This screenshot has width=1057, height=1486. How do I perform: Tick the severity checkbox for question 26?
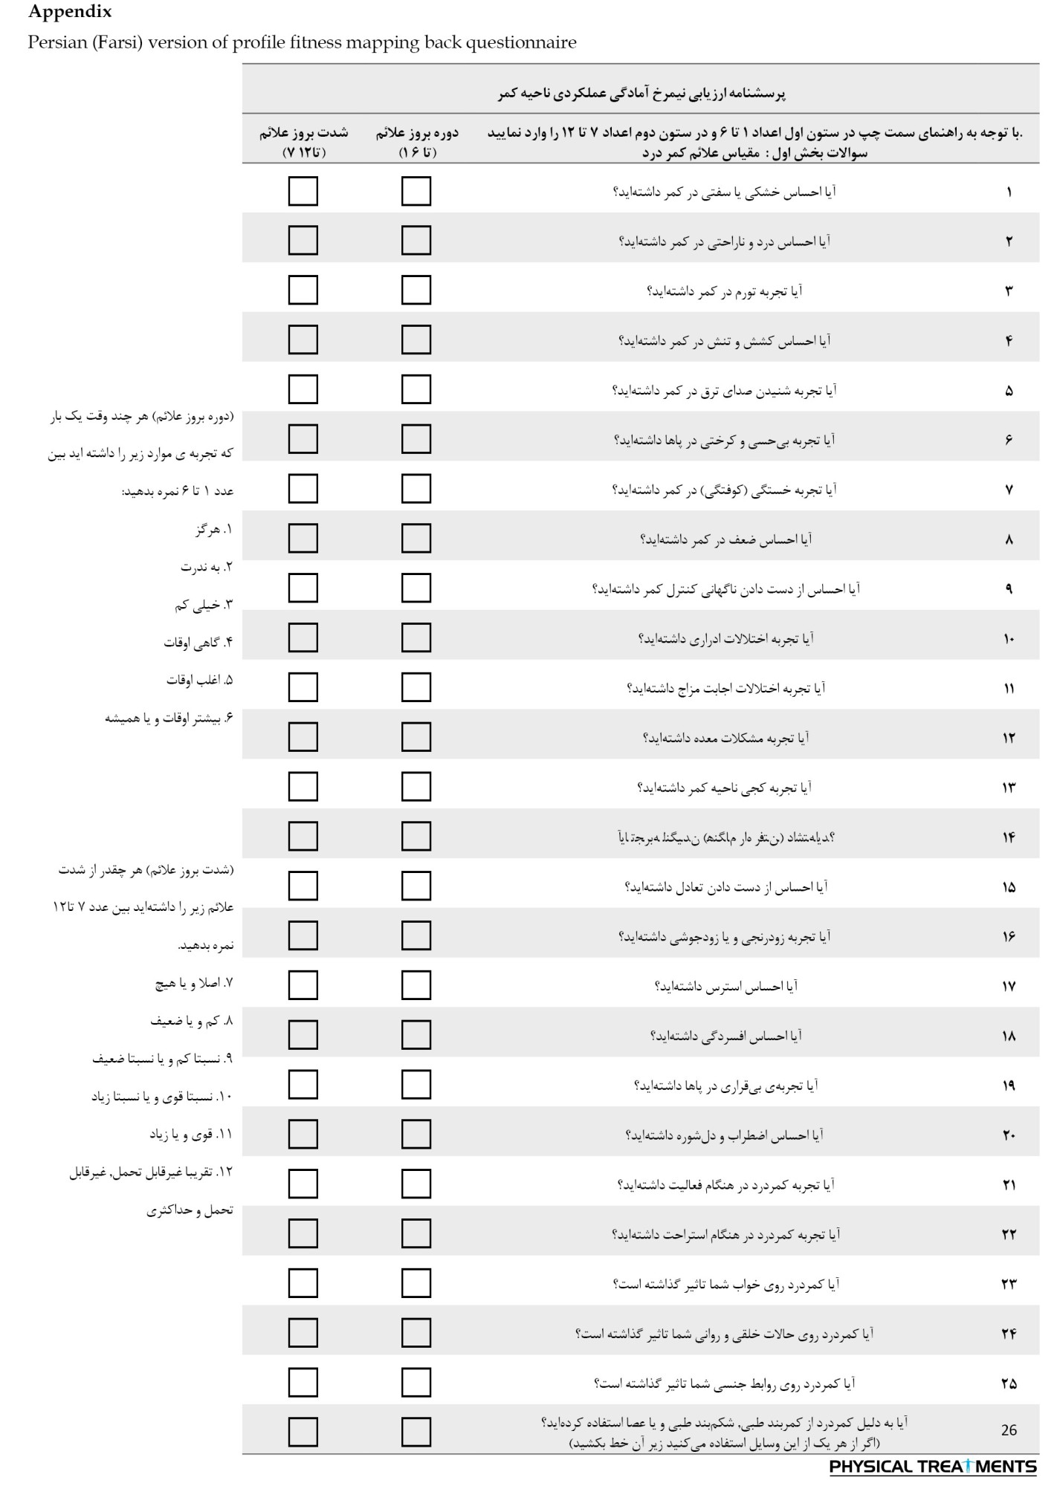pyautogui.click(x=303, y=1432)
